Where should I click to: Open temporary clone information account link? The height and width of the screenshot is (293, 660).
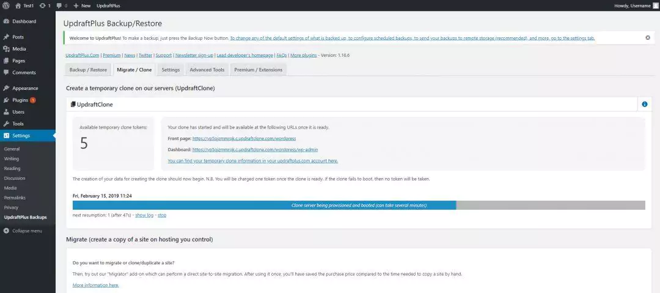pyautogui.click(x=252, y=161)
